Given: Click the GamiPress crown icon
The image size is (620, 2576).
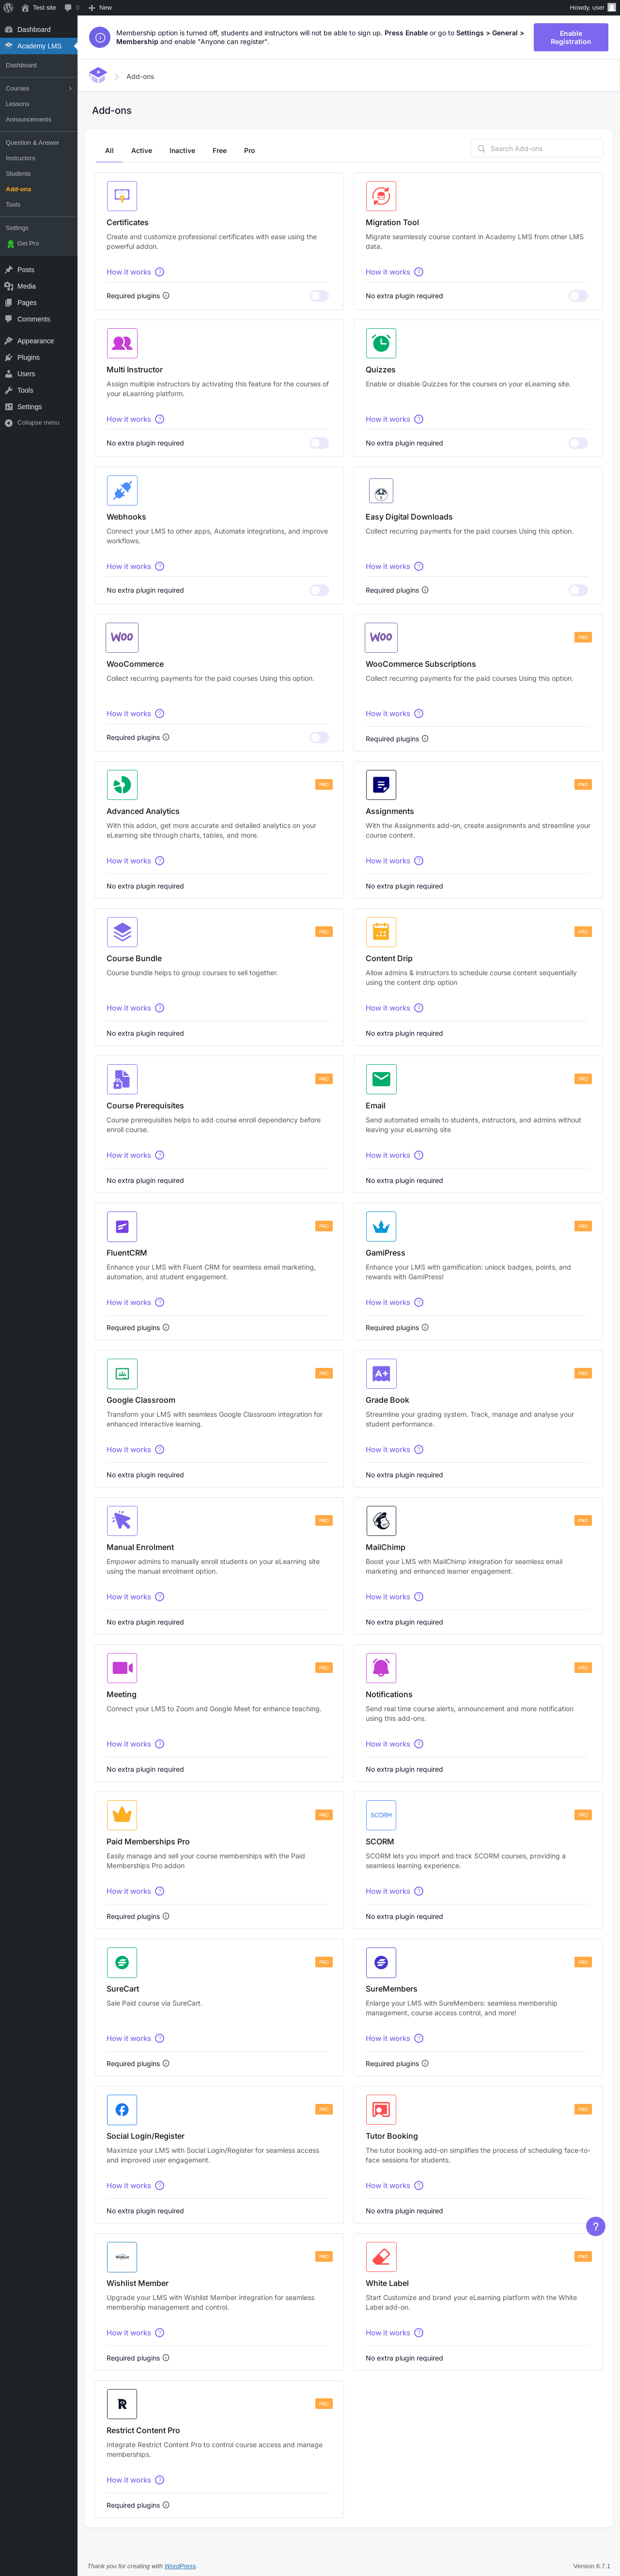Looking at the screenshot, I should (381, 1226).
